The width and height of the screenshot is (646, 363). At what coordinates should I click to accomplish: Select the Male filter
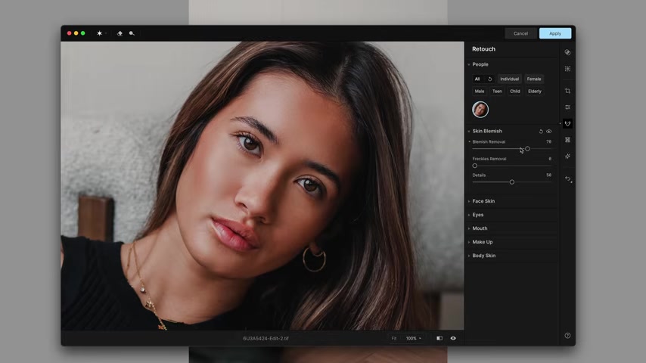479,92
